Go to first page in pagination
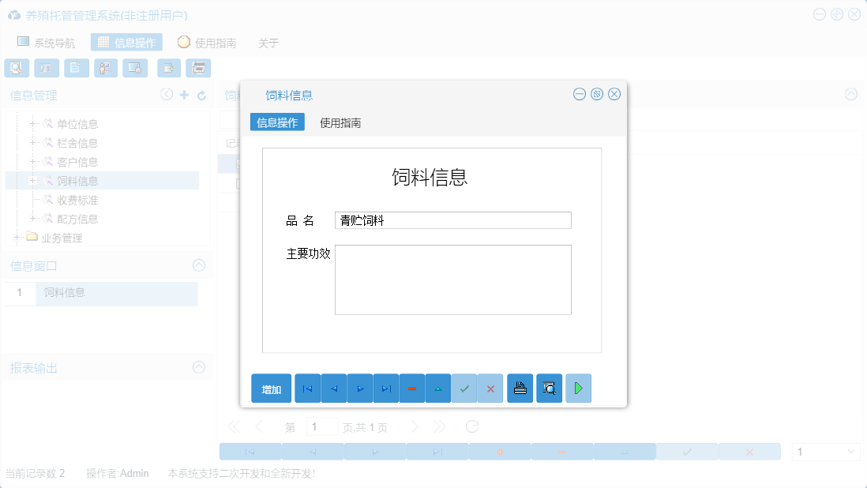867x488 pixels. [234, 426]
